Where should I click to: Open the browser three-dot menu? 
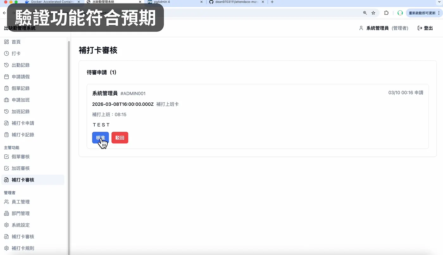click(439, 13)
